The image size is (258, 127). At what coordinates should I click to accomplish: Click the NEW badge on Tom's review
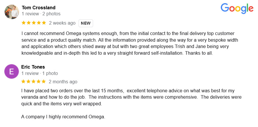[86, 23]
